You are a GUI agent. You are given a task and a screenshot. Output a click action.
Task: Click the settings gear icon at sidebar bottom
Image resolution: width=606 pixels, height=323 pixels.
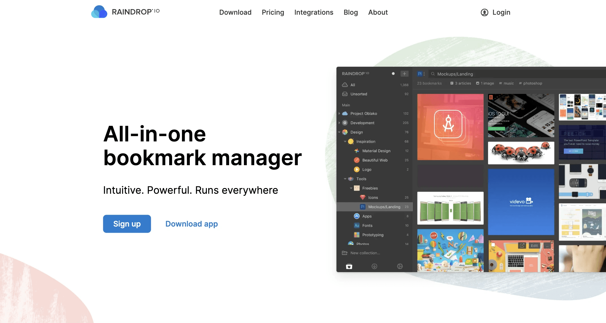click(400, 266)
